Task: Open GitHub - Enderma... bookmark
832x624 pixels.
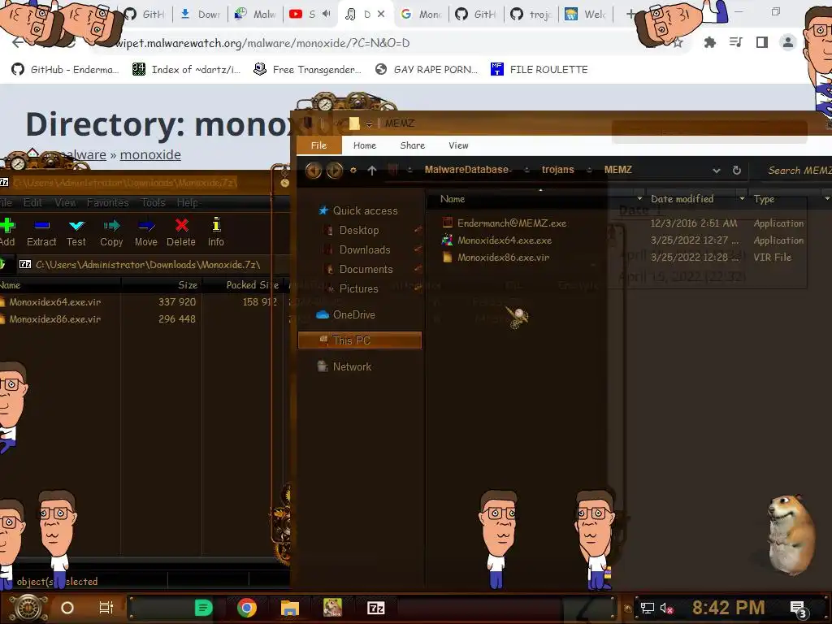Action: 65,70
